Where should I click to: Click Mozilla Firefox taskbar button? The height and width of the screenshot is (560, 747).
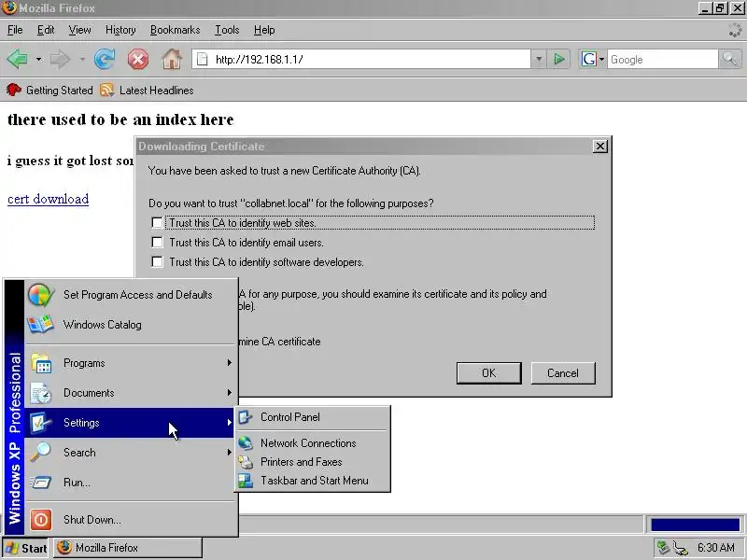127,548
